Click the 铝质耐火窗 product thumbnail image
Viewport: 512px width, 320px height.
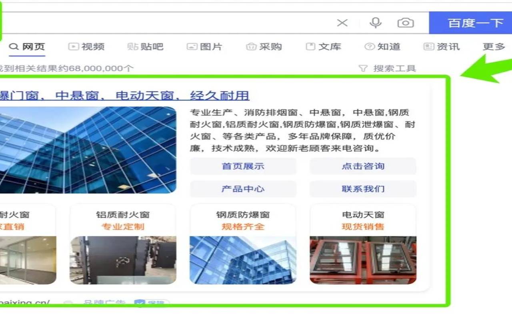(x=123, y=260)
